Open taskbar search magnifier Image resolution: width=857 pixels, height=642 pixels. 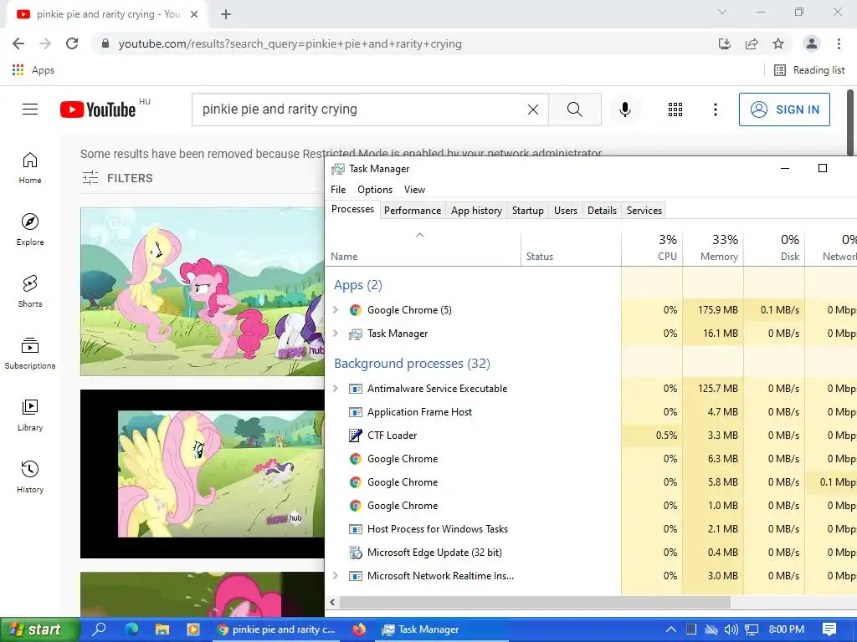point(100,629)
